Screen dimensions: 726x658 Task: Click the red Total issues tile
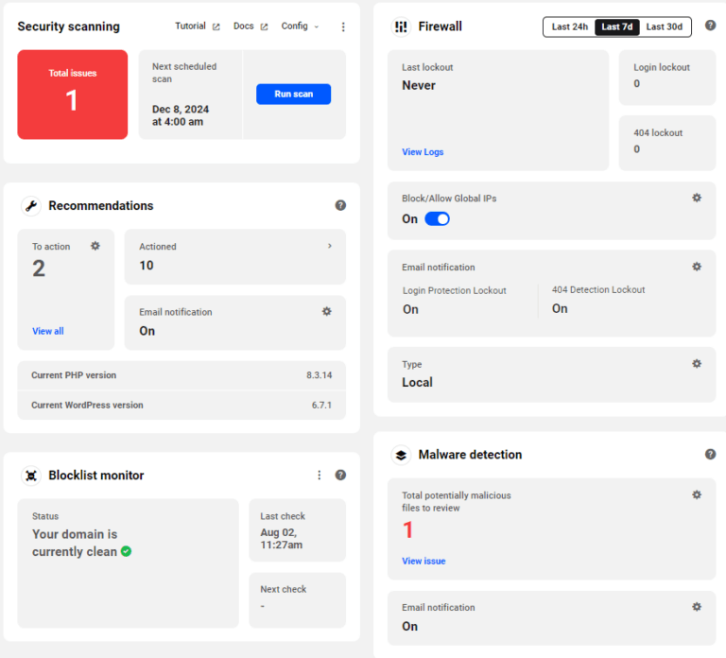tap(73, 95)
